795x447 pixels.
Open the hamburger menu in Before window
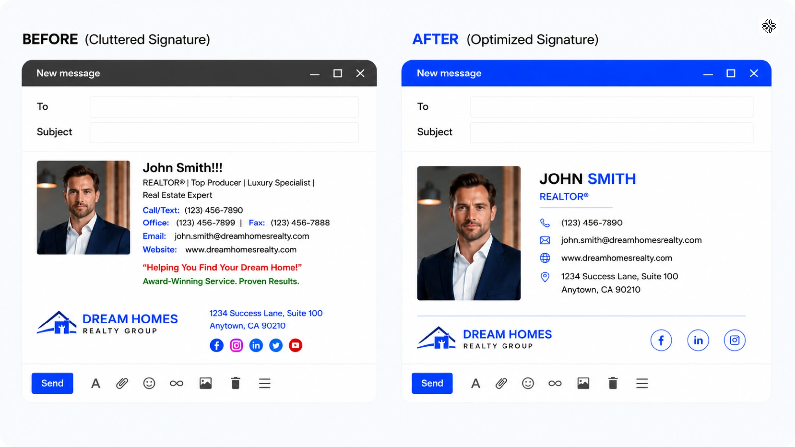(265, 383)
